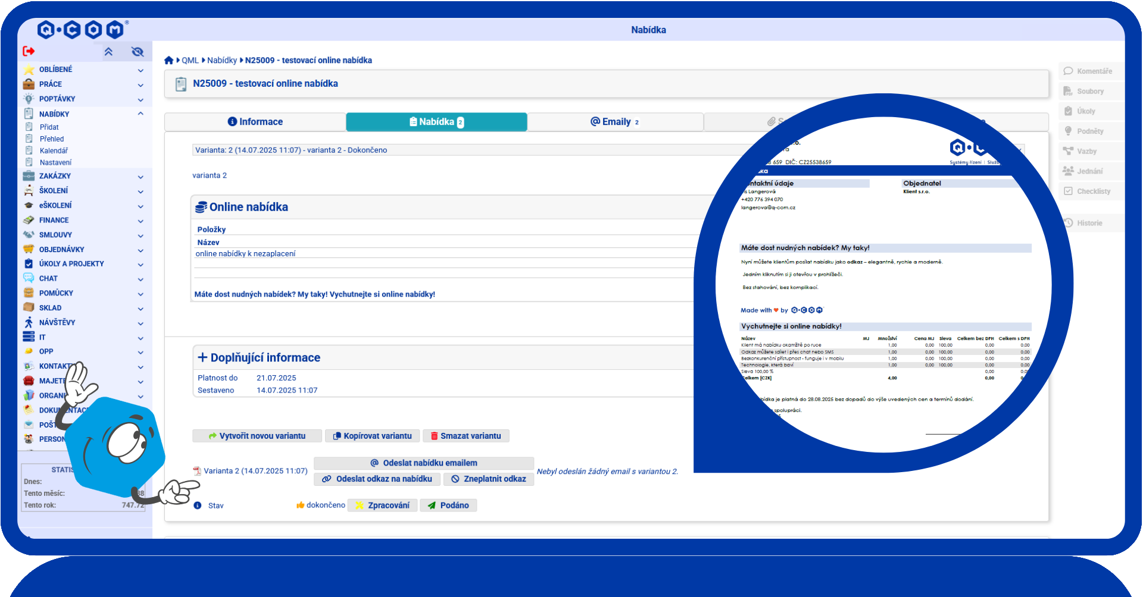Click the NÁVŠTĚVY walking person icon
Screen dimensions: 1143x597
[x=29, y=322]
